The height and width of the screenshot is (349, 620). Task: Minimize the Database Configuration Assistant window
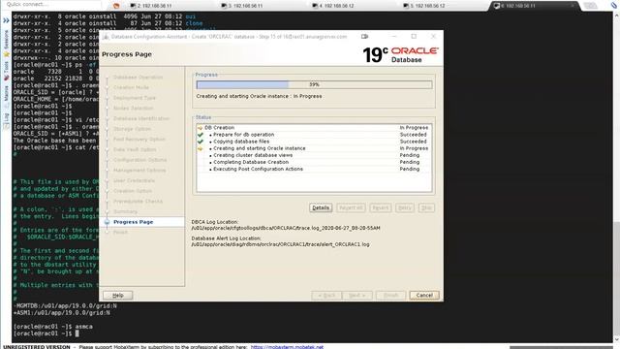(394, 37)
